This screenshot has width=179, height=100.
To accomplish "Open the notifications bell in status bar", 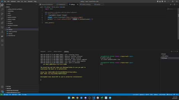I will tap(177, 94).
